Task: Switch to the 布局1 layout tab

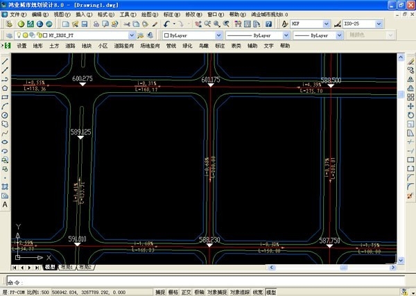Action: tap(67, 267)
